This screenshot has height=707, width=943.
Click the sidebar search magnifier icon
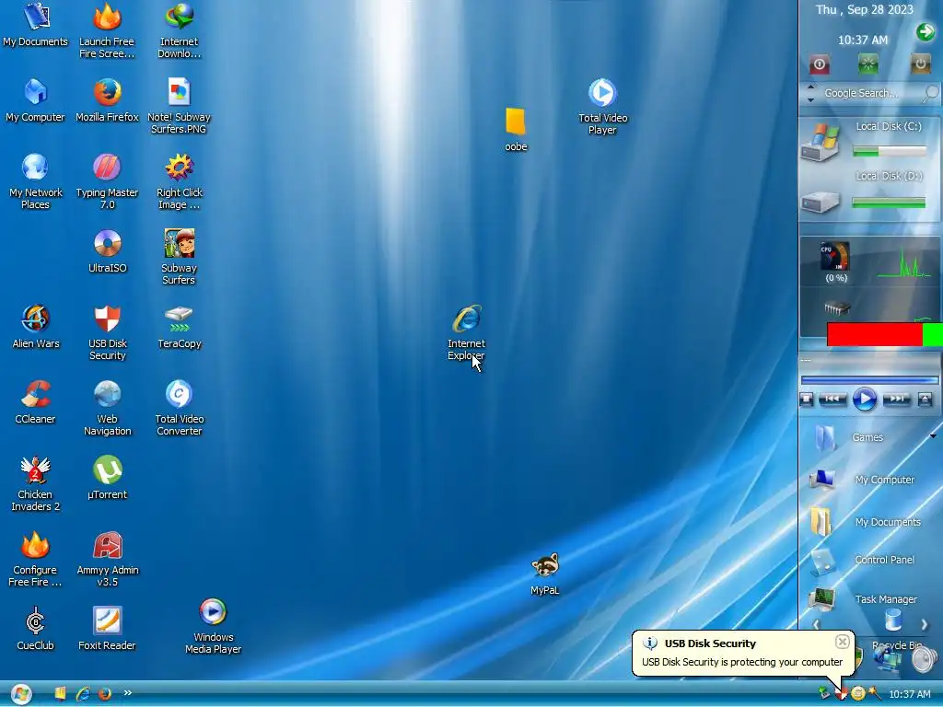pos(931,93)
